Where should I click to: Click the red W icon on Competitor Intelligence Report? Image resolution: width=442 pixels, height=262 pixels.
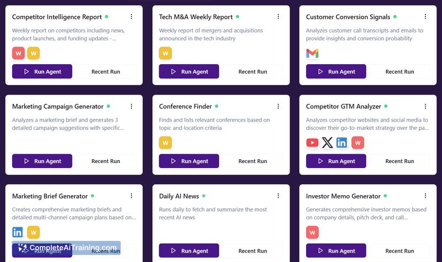(18, 53)
